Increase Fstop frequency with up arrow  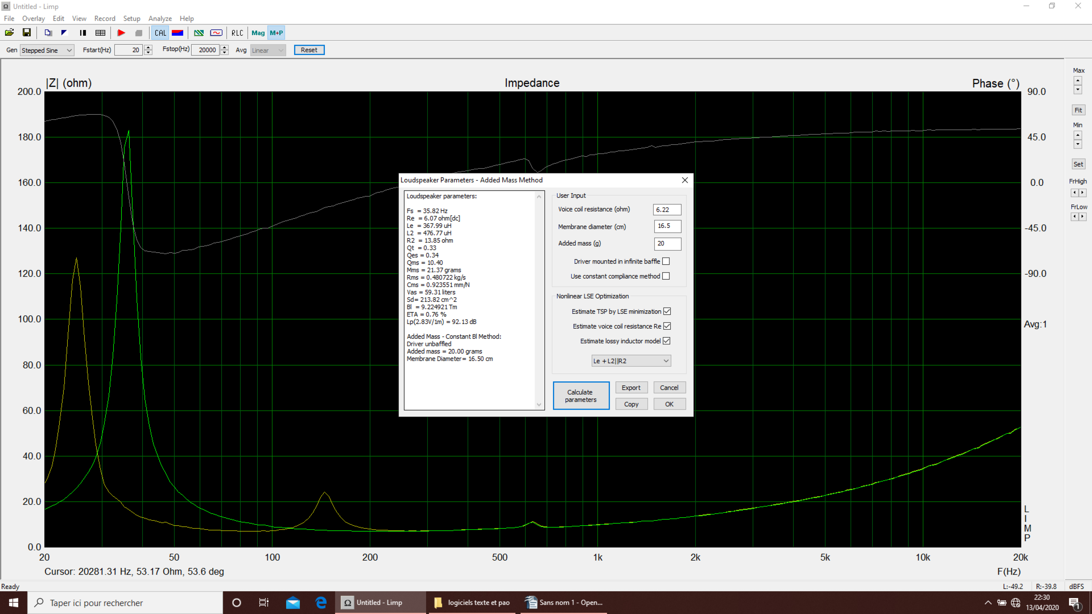(x=225, y=47)
